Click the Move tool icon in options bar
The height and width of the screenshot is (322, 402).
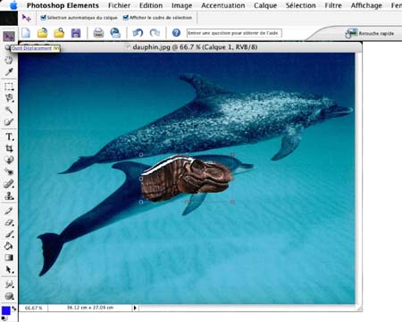(27, 18)
